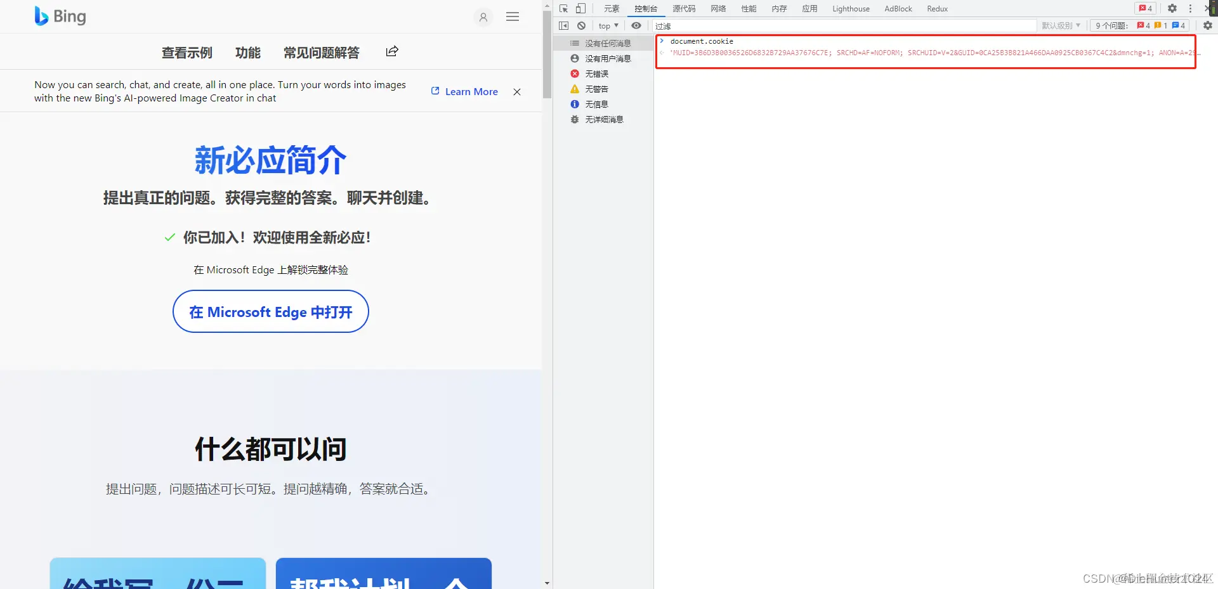
Task: Switch to the 网络 DevTools tab
Action: [718, 9]
